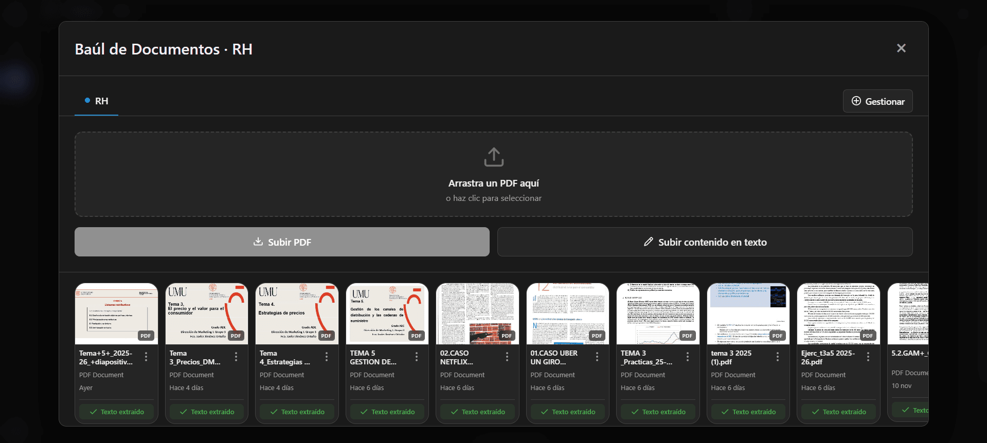The height and width of the screenshot is (443, 987).
Task: Open the 02.CASO NETFLIX thumbnail preview
Action: pyautogui.click(x=477, y=313)
